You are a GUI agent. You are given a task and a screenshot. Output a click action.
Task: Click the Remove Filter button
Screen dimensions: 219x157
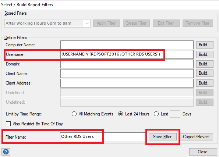click(198, 23)
